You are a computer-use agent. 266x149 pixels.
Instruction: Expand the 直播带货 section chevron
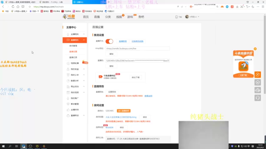click(x=84, y=115)
